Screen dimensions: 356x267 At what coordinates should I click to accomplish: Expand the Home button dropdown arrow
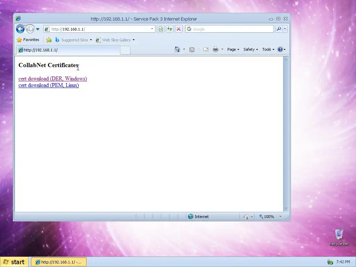(184, 49)
